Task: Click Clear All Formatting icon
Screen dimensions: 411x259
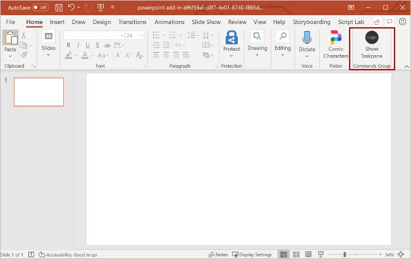Action: coord(140,55)
